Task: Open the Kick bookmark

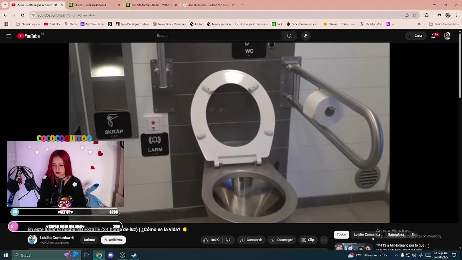Action: tap(277, 24)
